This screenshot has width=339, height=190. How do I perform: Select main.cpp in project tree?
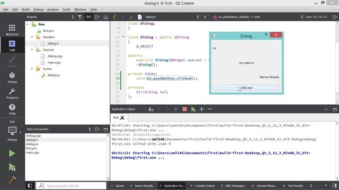(54, 62)
